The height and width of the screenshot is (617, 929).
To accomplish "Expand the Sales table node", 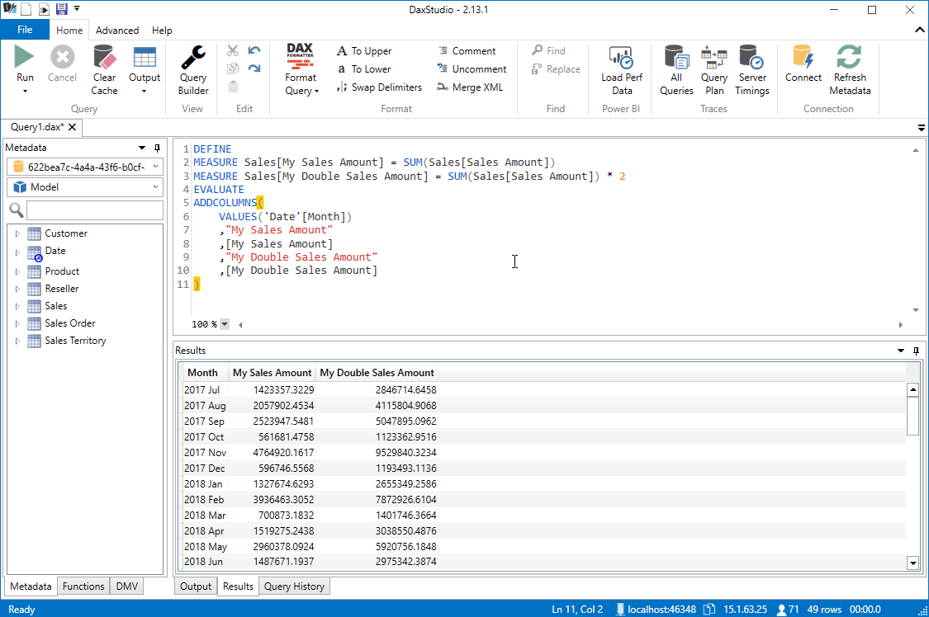I will click(x=17, y=306).
